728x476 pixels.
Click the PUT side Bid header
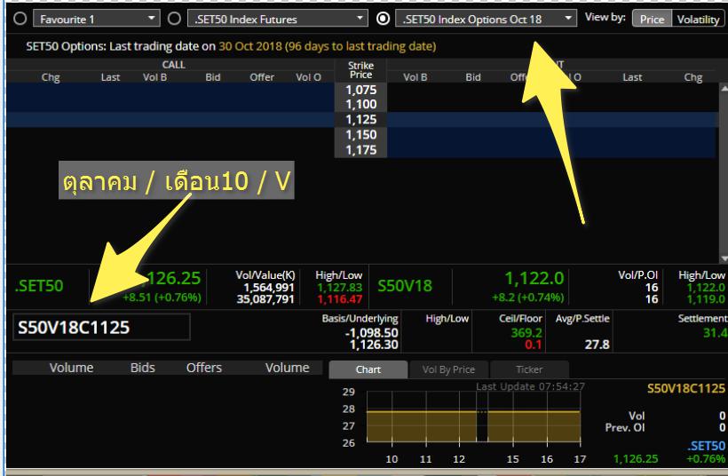[473, 77]
